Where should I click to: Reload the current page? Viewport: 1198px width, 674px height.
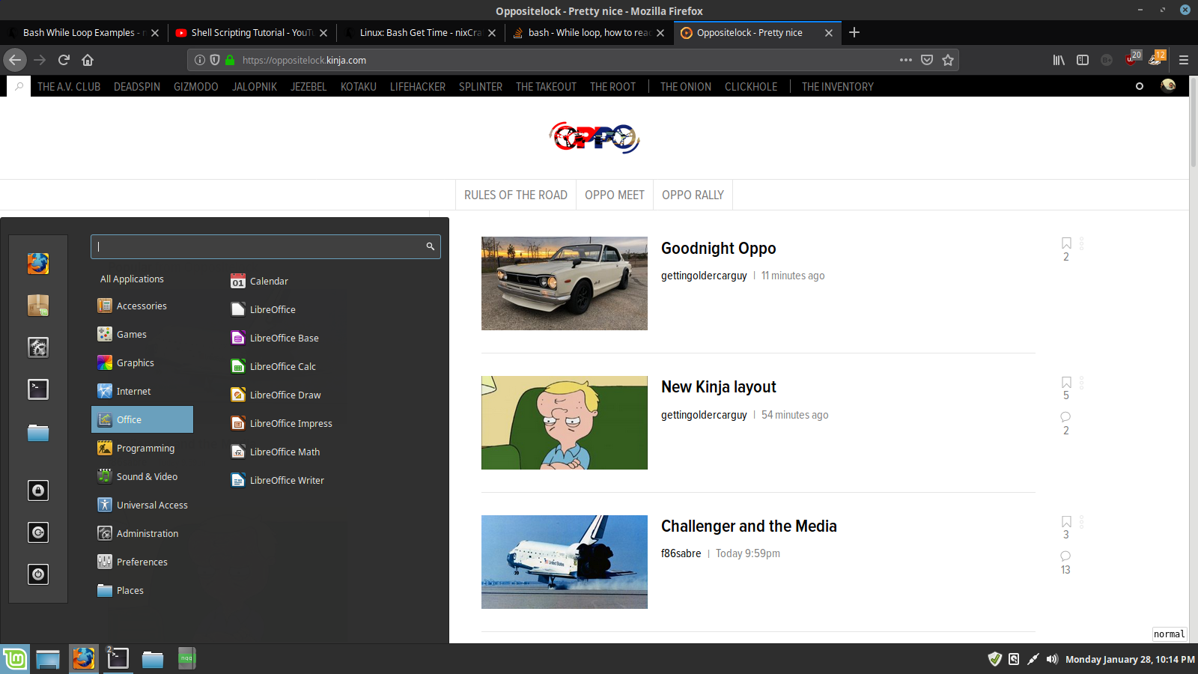tap(64, 60)
